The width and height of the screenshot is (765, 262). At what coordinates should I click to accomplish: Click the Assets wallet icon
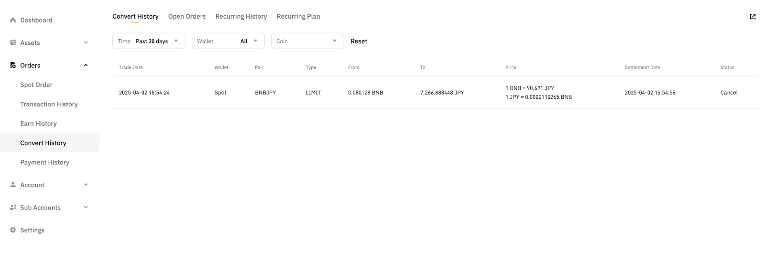(13, 42)
